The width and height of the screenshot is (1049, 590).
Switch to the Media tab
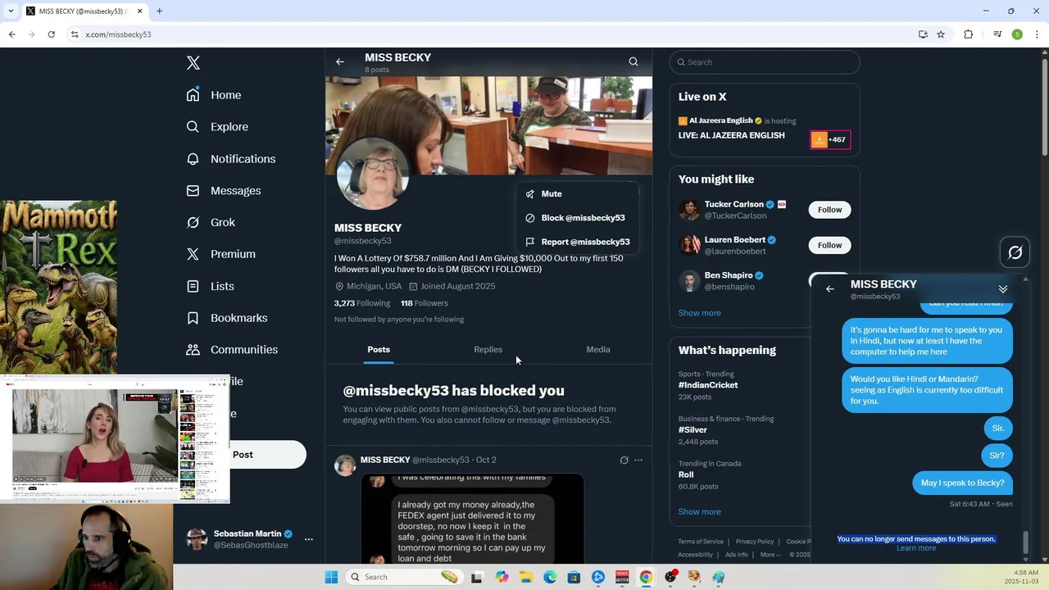pyautogui.click(x=598, y=350)
